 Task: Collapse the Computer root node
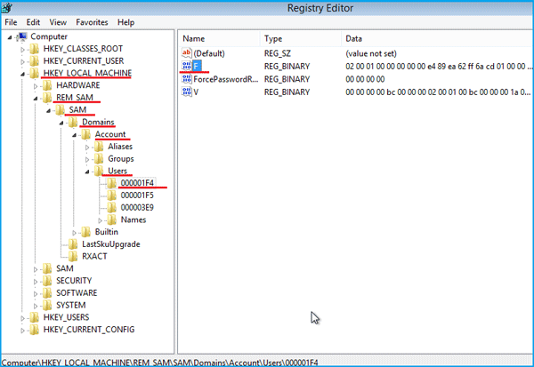(10, 37)
